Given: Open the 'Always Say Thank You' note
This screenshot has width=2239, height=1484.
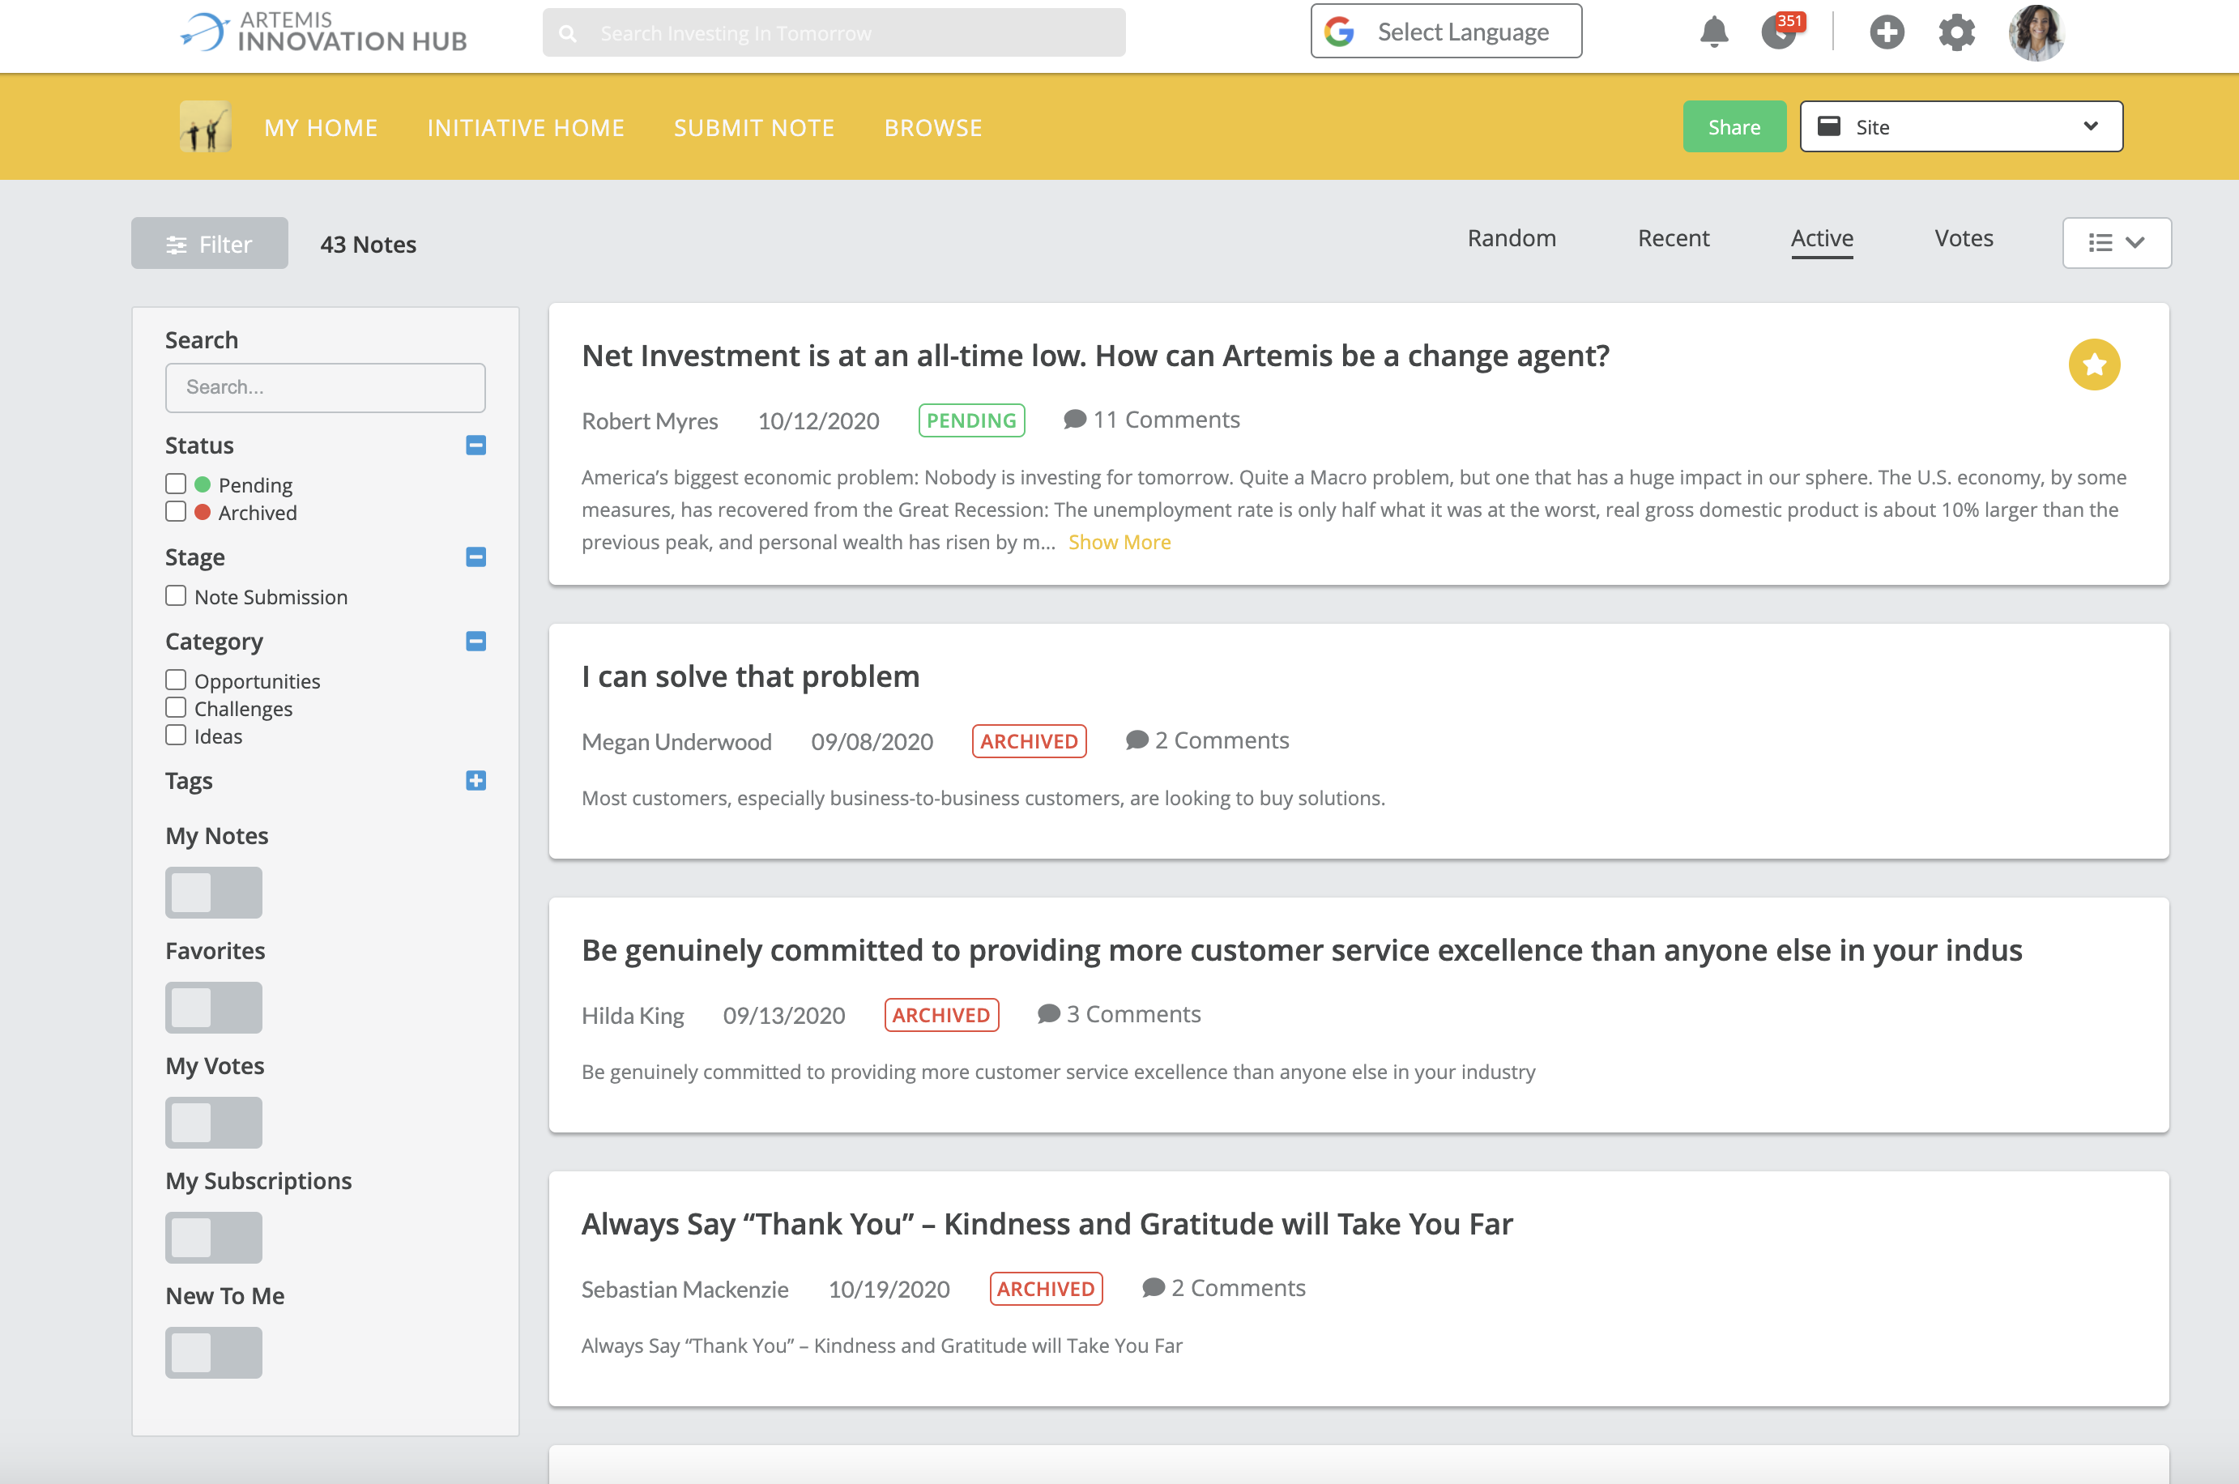Looking at the screenshot, I should [x=1047, y=1223].
